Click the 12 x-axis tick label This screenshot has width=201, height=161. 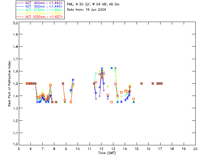[101, 149]
